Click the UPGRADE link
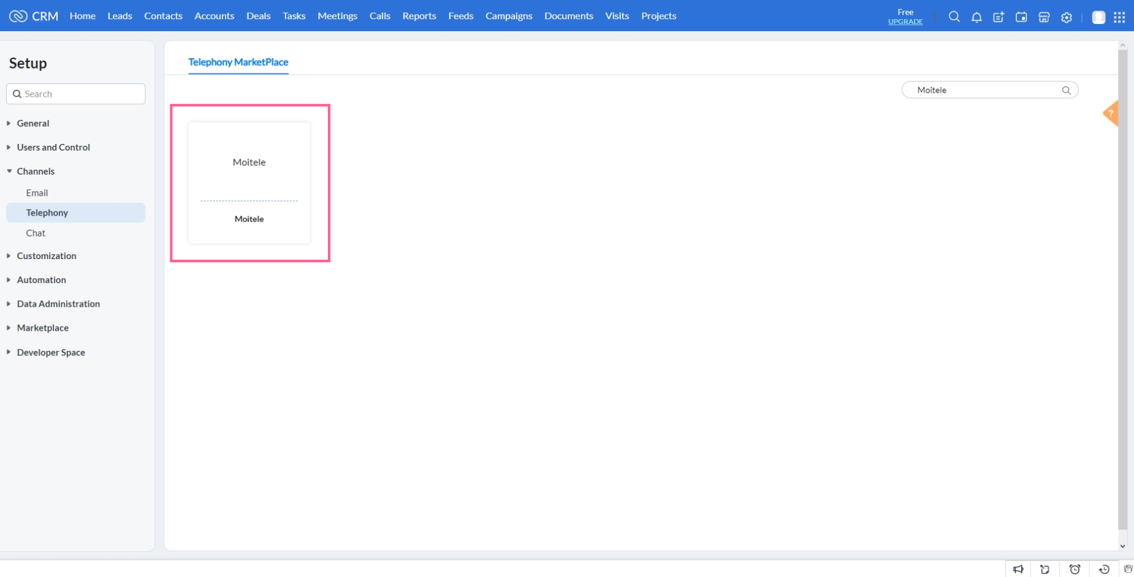Image resolution: width=1134 pixels, height=577 pixels. (x=905, y=21)
